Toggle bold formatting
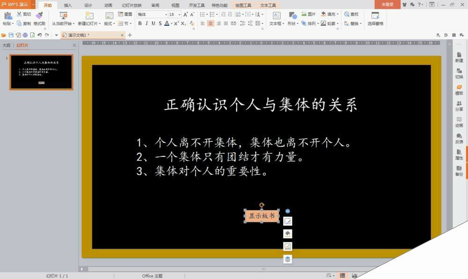 point(139,23)
